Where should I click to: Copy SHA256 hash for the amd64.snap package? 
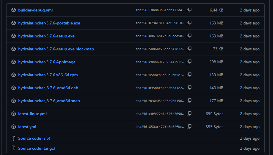[189, 101]
